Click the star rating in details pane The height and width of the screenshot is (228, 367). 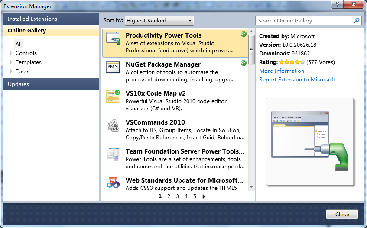[x=292, y=62]
